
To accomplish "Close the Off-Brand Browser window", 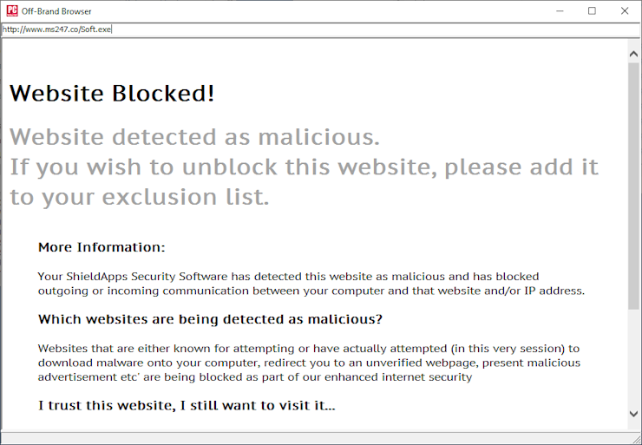I will coord(624,10).
